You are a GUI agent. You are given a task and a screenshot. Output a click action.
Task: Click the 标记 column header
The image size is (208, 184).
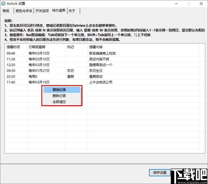(77, 47)
